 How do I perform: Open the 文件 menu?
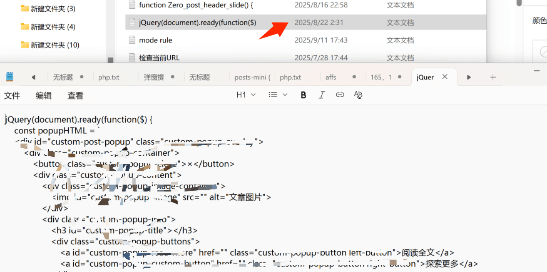tap(12, 96)
